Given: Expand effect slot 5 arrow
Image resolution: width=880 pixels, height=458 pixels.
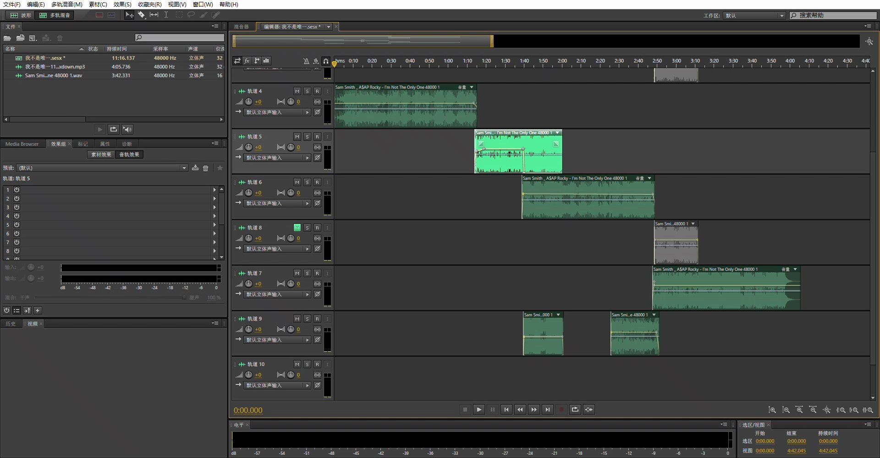Looking at the screenshot, I should (214, 224).
